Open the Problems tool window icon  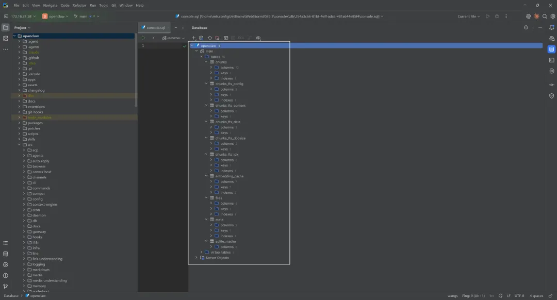click(5, 275)
